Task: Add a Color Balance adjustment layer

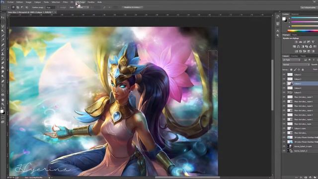Action: click(298, 46)
